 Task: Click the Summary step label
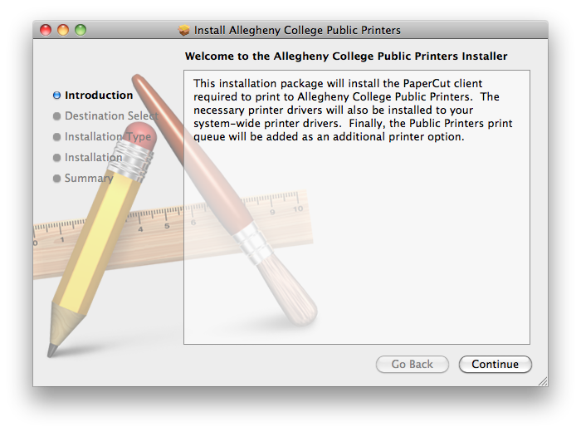tap(89, 179)
